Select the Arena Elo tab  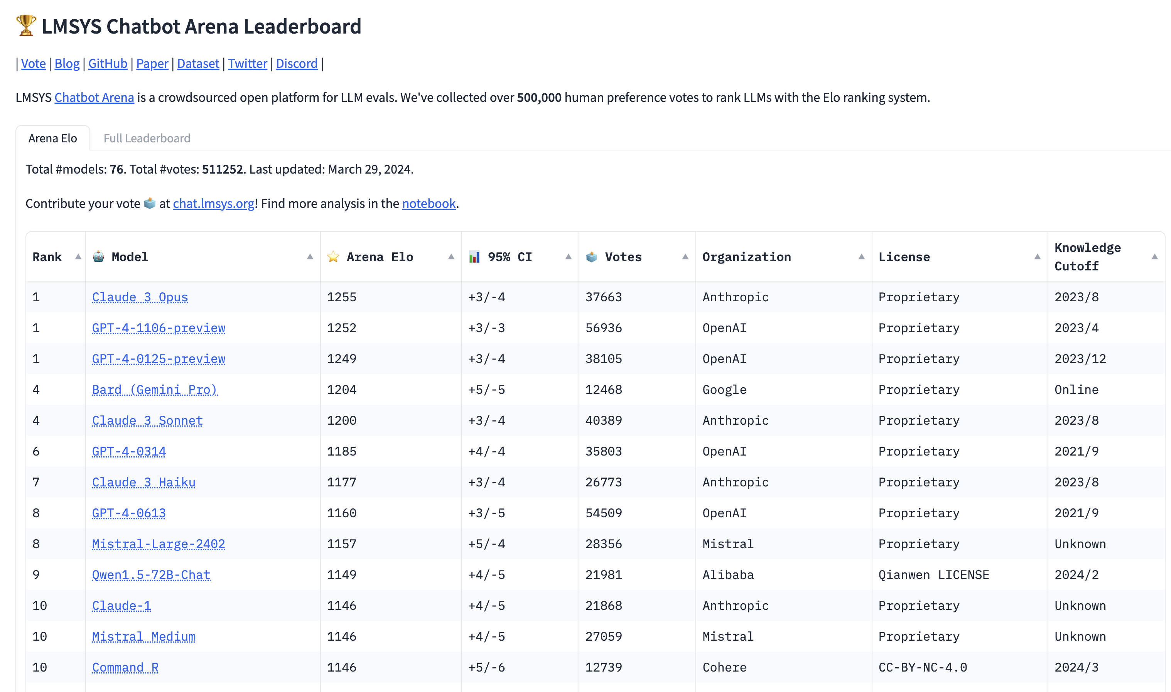tap(53, 138)
